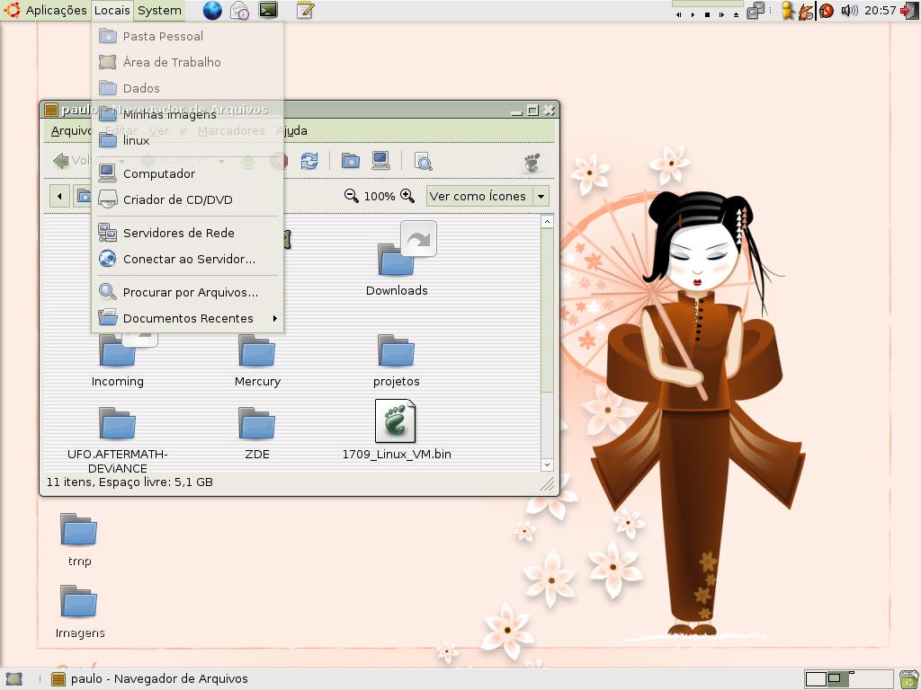Viewport: 921px width, 690px height.
Task: Click the search files toolbar icon
Action: 423,162
